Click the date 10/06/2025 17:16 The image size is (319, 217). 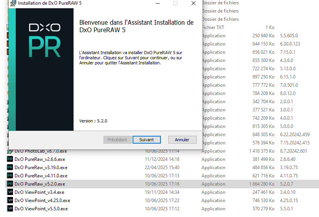[x=162, y=184]
